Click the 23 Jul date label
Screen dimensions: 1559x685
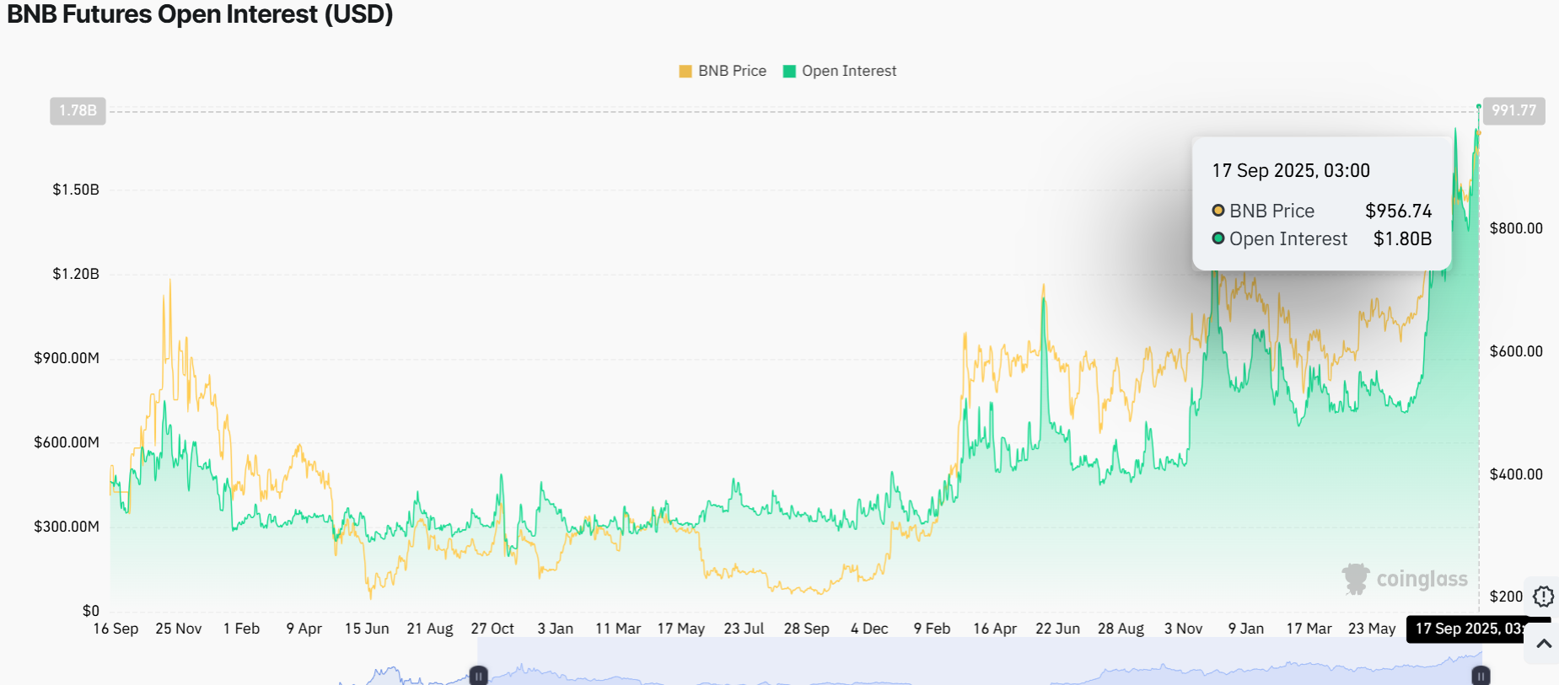pyautogui.click(x=744, y=629)
